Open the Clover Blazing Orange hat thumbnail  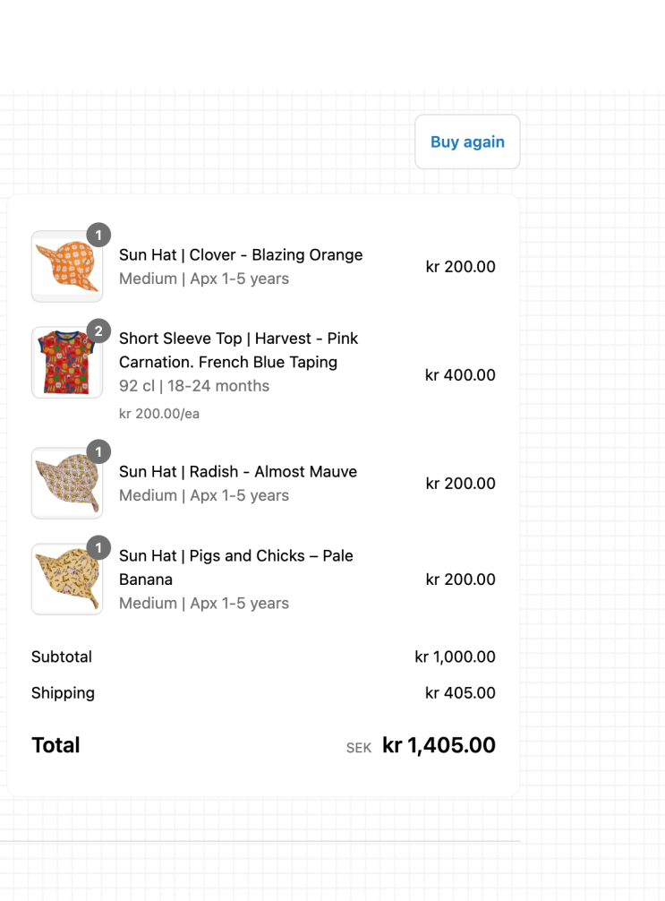point(66,267)
